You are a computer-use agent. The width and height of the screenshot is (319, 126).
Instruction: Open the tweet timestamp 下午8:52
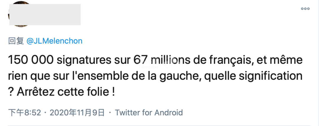[x=24, y=112]
